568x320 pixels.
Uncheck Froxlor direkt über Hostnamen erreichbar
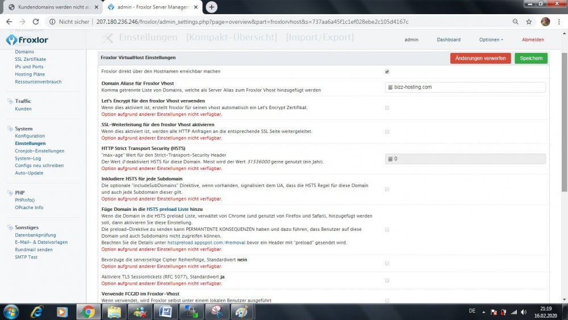click(x=387, y=72)
